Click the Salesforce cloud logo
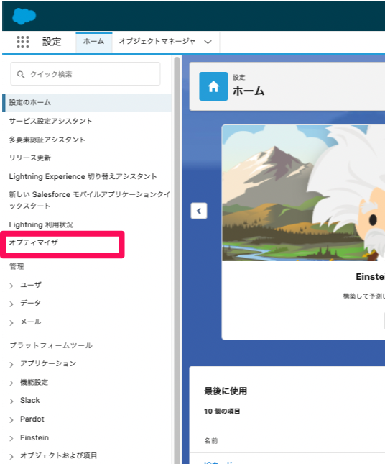The image size is (385, 464). 24,16
